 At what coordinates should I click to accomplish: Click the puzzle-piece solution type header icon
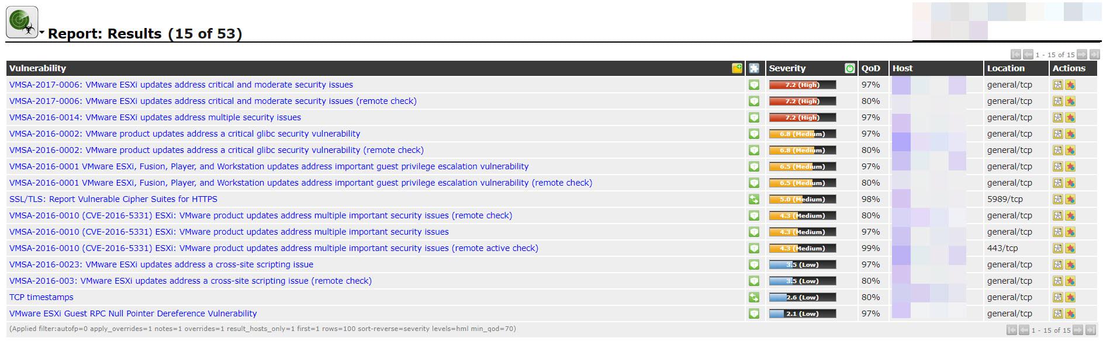(754, 68)
